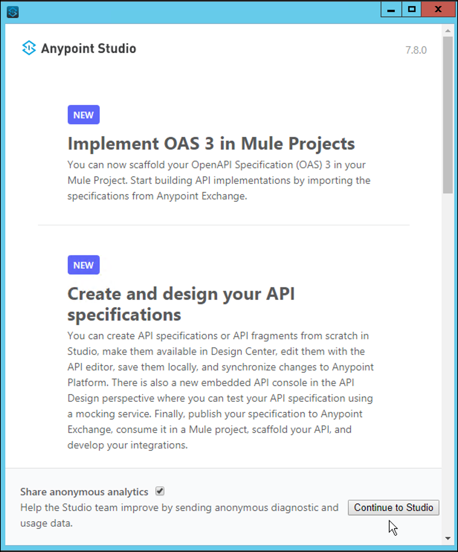Minimize the Anypoint Studio welcome window
Image resolution: width=458 pixels, height=552 pixels.
click(391, 9)
